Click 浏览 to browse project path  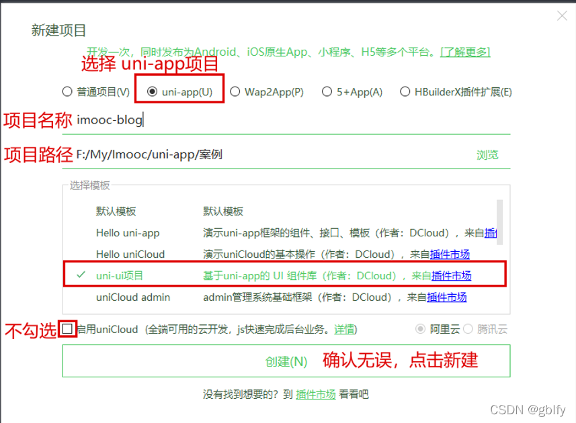tap(487, 154)
